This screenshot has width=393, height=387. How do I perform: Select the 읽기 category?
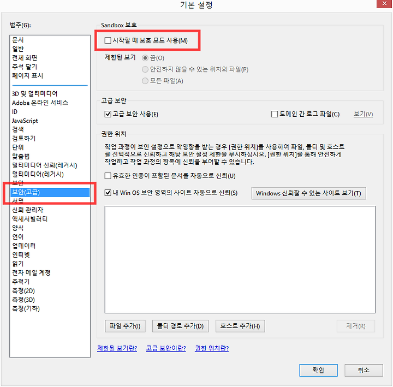(50, 264)
